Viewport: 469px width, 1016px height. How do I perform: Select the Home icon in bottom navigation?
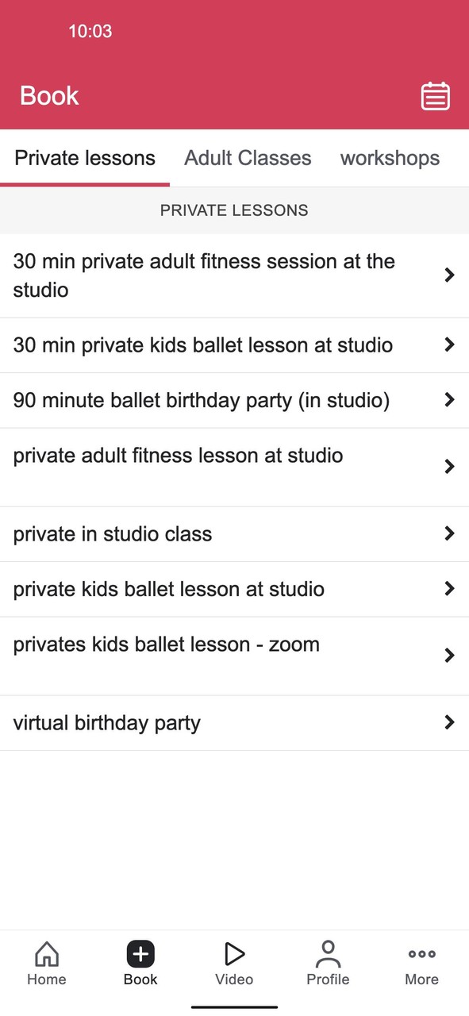pos(46,963)
